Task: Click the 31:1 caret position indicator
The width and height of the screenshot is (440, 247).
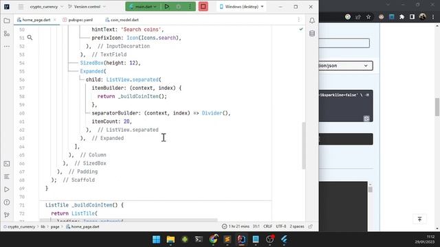Action: [x=256, y=226]
